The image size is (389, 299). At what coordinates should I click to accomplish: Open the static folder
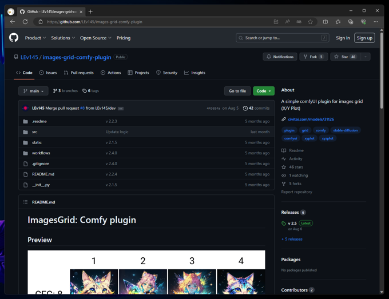(37, 142)
